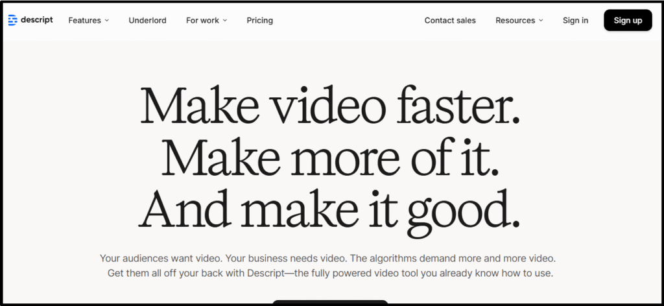Expand the Resources dropdown menu
Screen dimensions: 664x306
(519, 20)
